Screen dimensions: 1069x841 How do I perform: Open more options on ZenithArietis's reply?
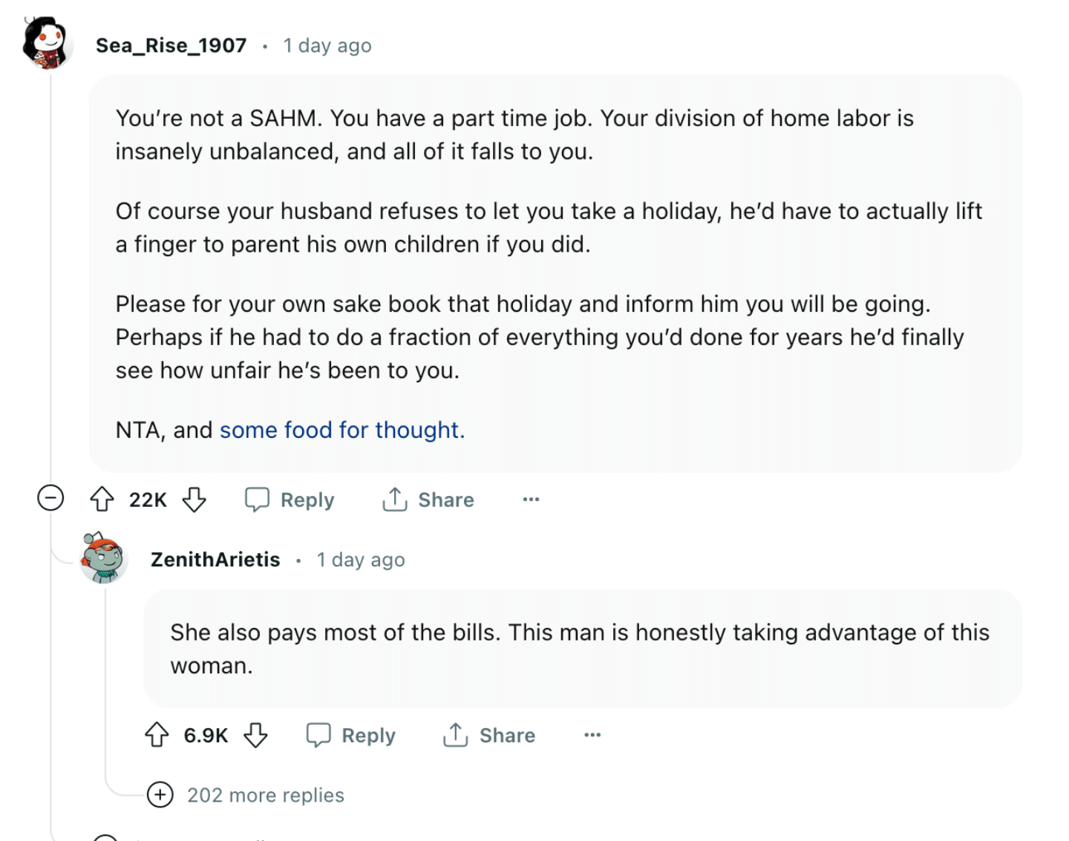(x=592, y=735)
